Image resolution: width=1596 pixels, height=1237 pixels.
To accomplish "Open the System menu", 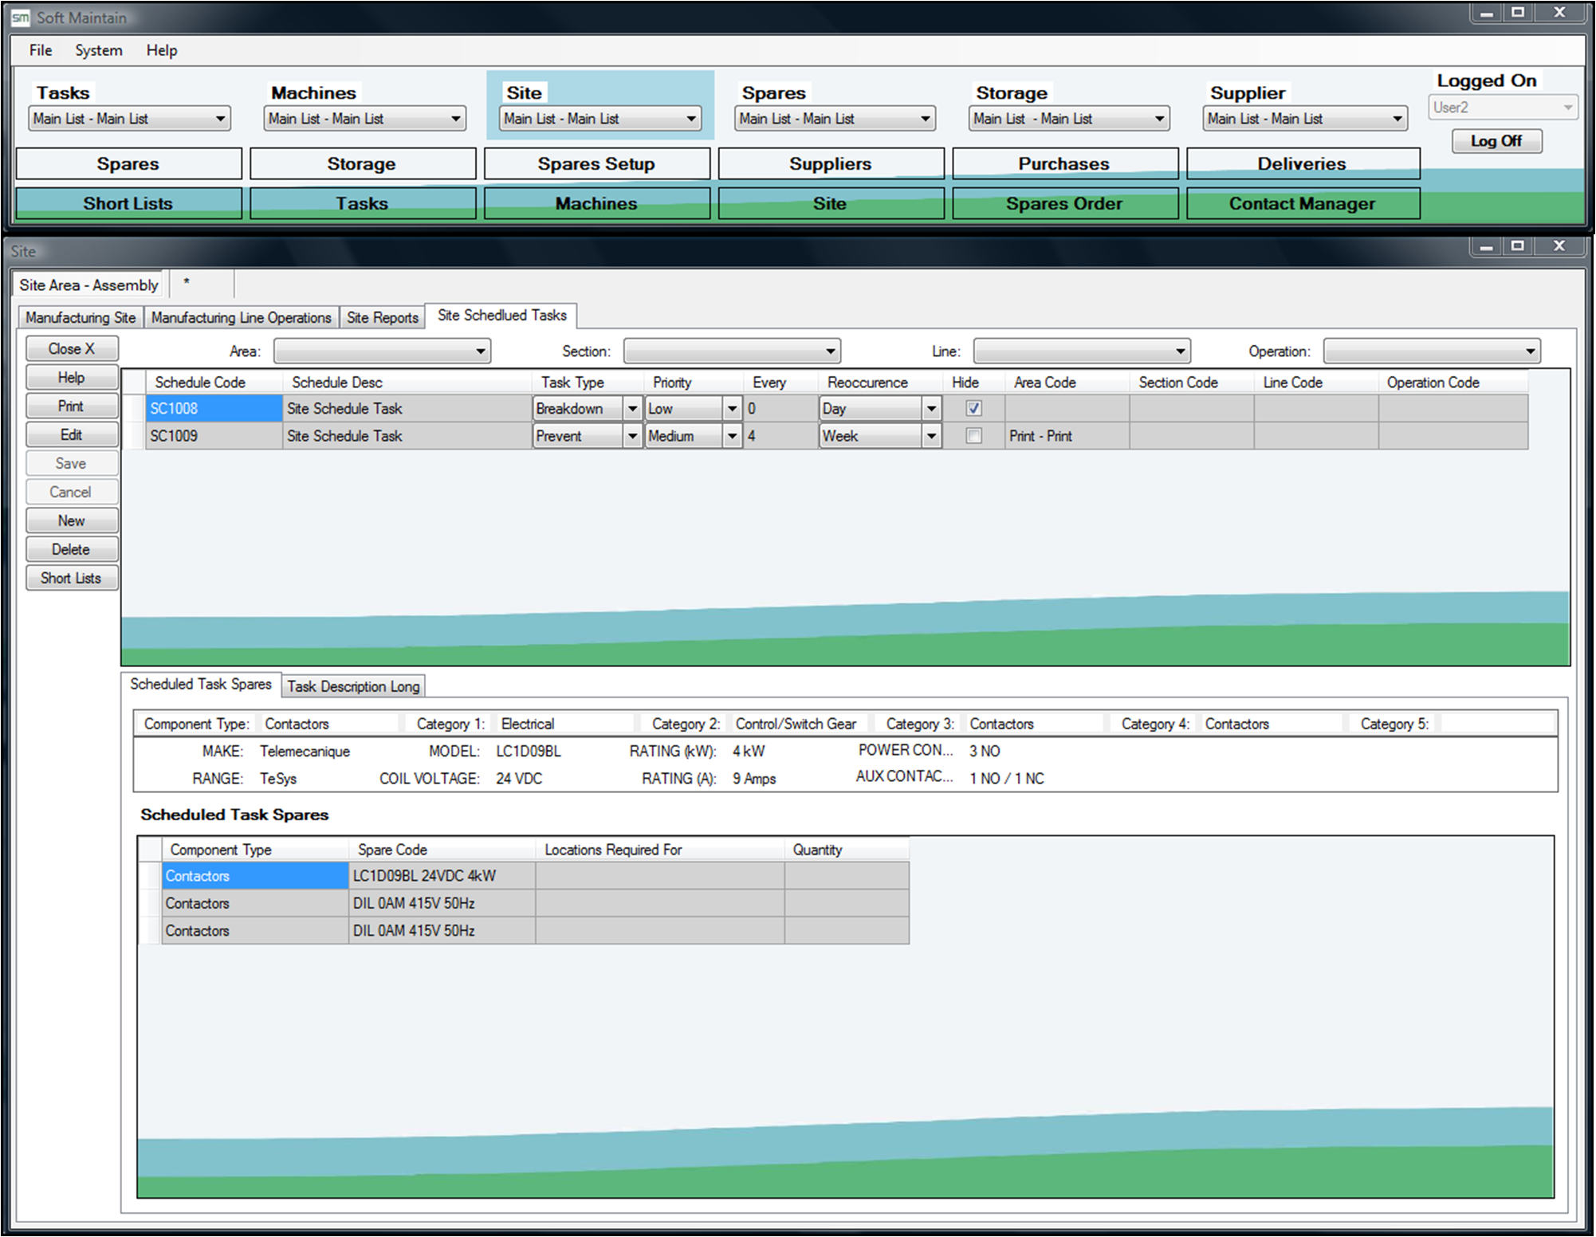I will (99, 50).
